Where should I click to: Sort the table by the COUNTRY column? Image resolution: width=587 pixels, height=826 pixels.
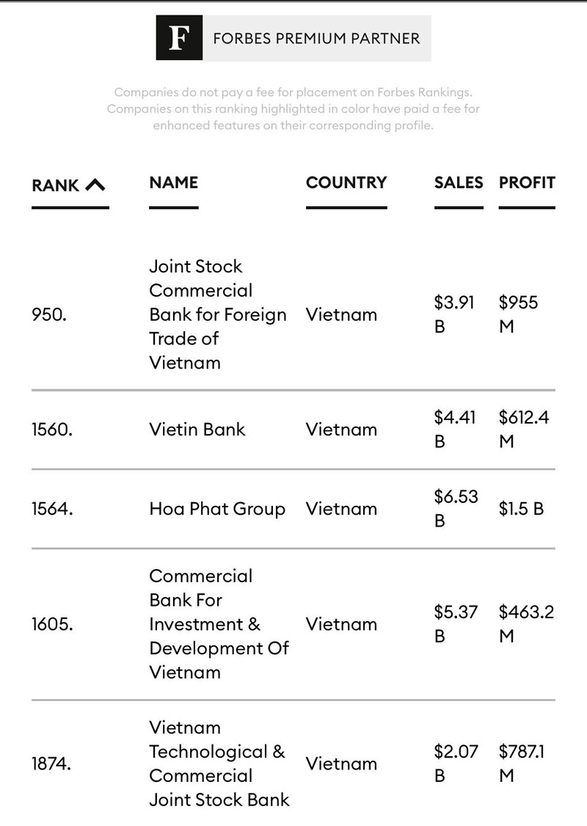click(346, 183)
